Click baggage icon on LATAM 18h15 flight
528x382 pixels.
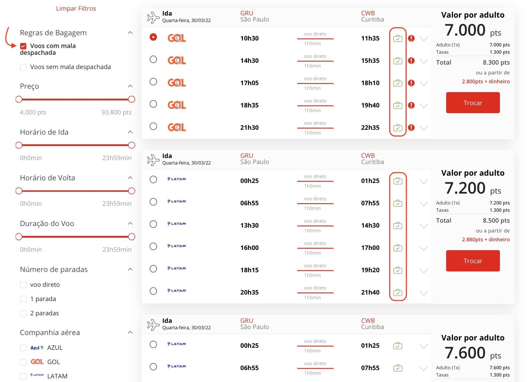point(398,270)
